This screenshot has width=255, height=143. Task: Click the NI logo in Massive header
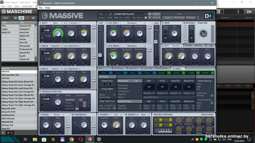[208, 16]
